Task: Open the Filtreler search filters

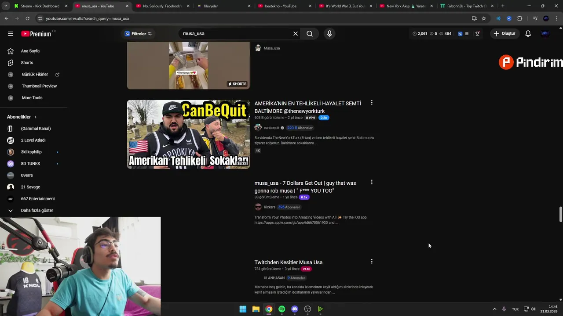Action: [138, 33]
